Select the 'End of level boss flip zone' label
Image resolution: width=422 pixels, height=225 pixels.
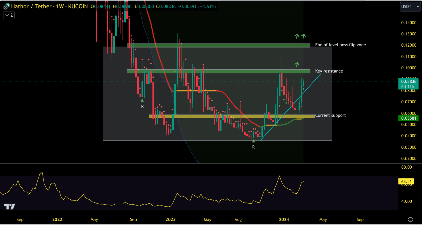click(340, 45)
